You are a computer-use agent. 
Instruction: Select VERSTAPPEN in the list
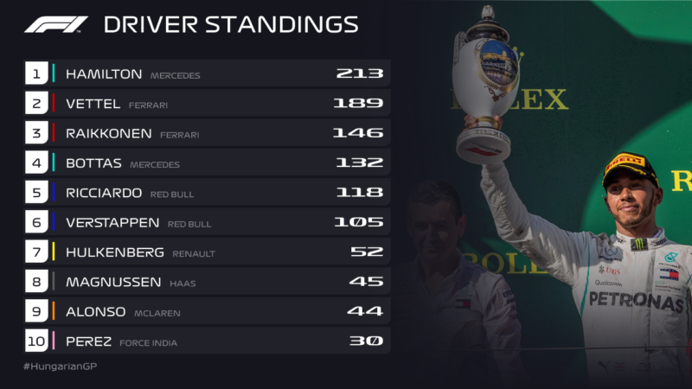(x=112, y=223)
